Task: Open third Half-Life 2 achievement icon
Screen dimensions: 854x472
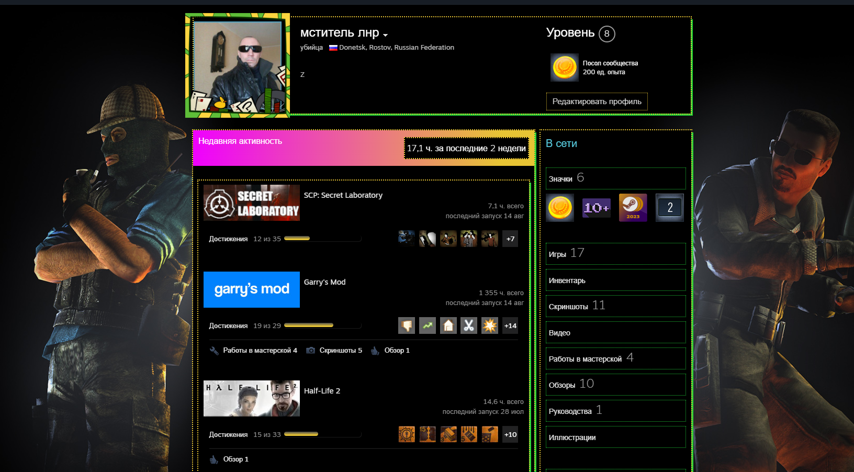Action: pyautogui.click(x=448, y=434)
